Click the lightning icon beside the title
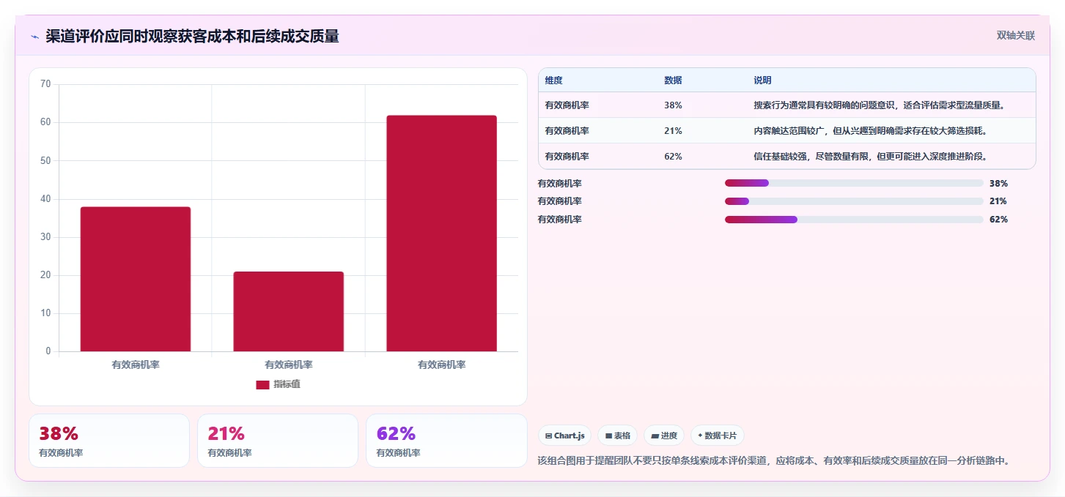This screenshot has height=497, width=1065. pos(34,37)
